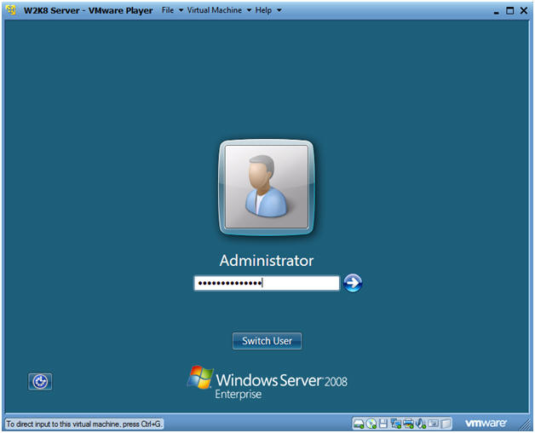This screenshot has width=535, height=433.
Task: Click the network adapter icon in status bar
Action: (x=396, y=424)
